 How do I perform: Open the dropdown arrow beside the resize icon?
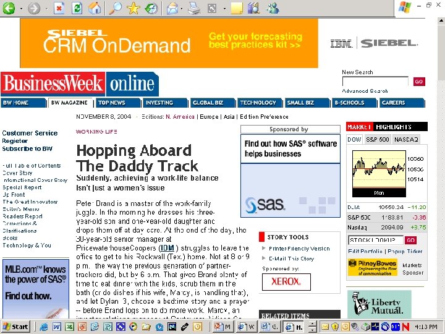pos(224,9)
